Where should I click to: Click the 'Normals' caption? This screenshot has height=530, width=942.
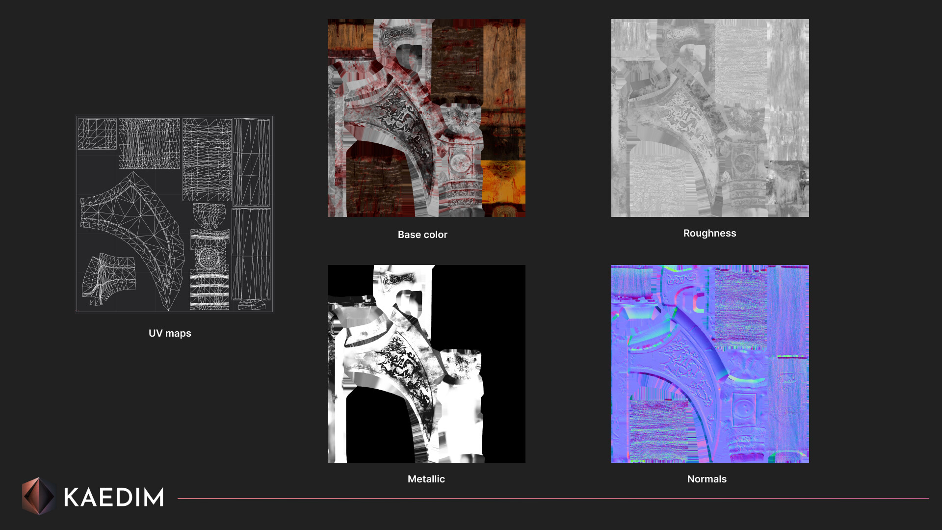point(706,479)
